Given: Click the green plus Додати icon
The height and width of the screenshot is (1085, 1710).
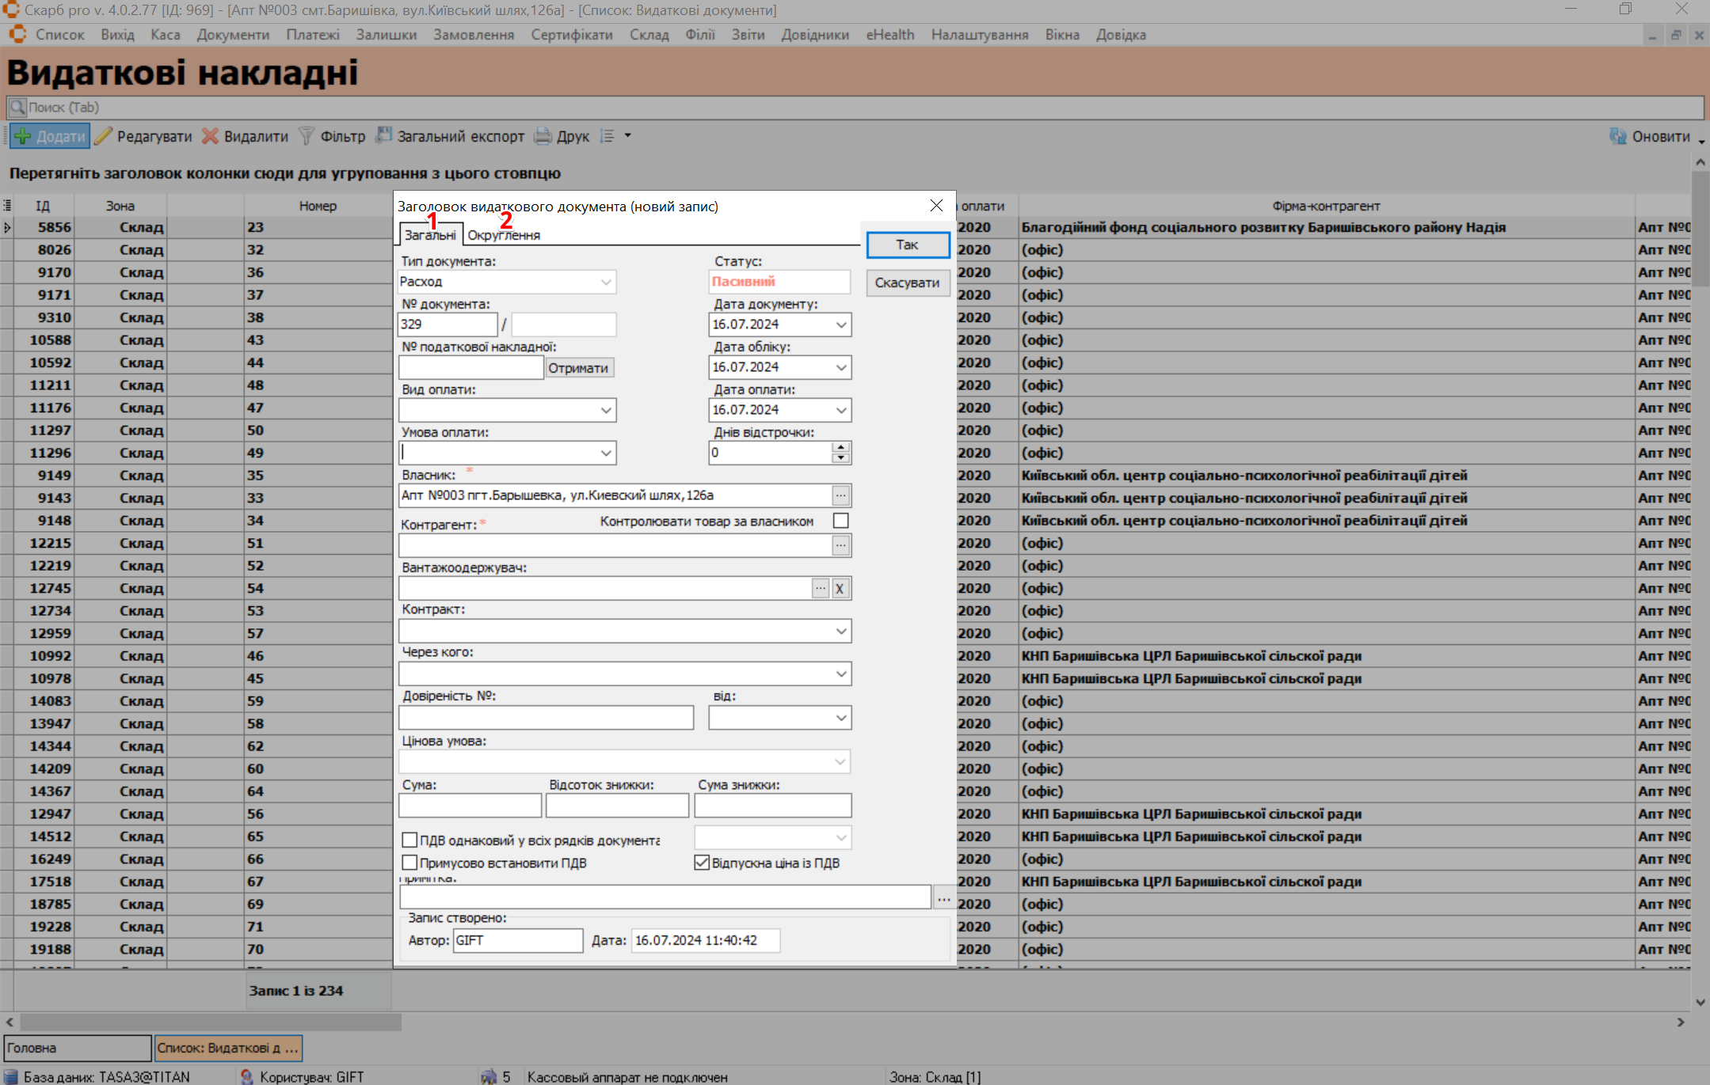Looking at the screenshot, I should click(x=24, y=136).
